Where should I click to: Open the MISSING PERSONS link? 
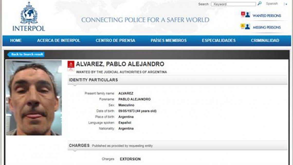(267, 28)
